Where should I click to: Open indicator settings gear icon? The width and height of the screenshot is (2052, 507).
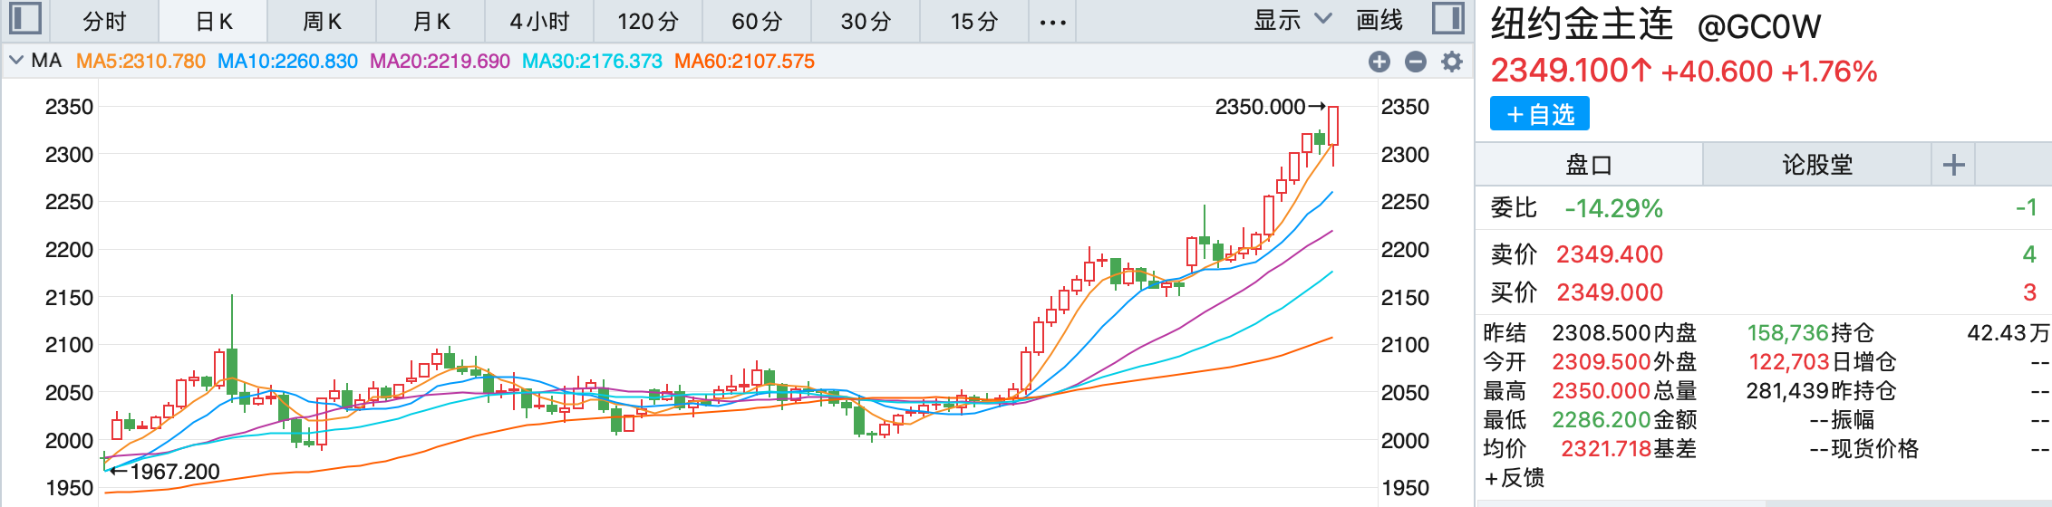(1452, 62)
